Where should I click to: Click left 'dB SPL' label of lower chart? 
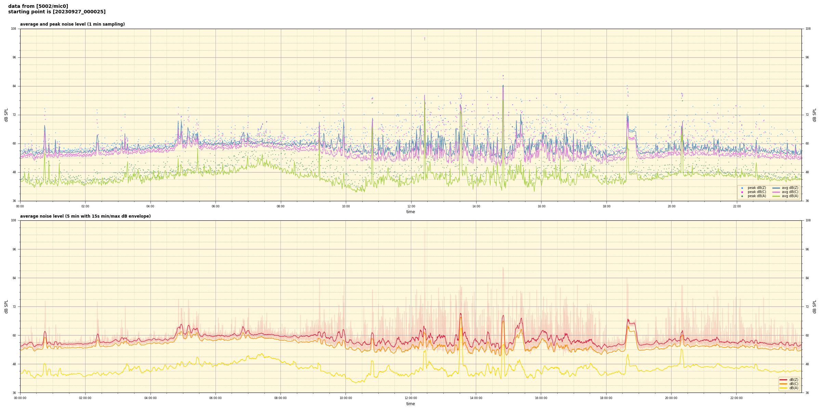6,306
